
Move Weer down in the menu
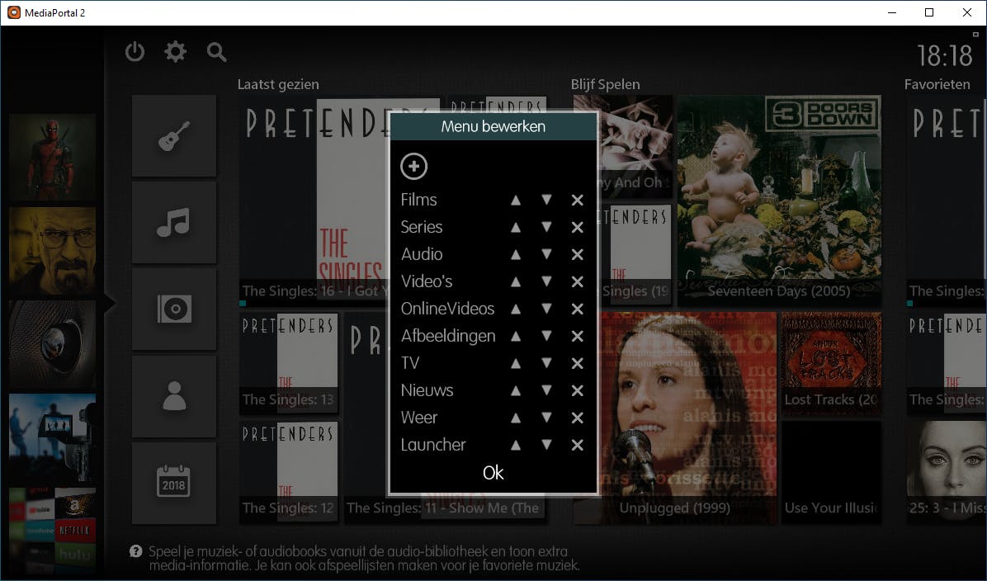click(546, 418)
